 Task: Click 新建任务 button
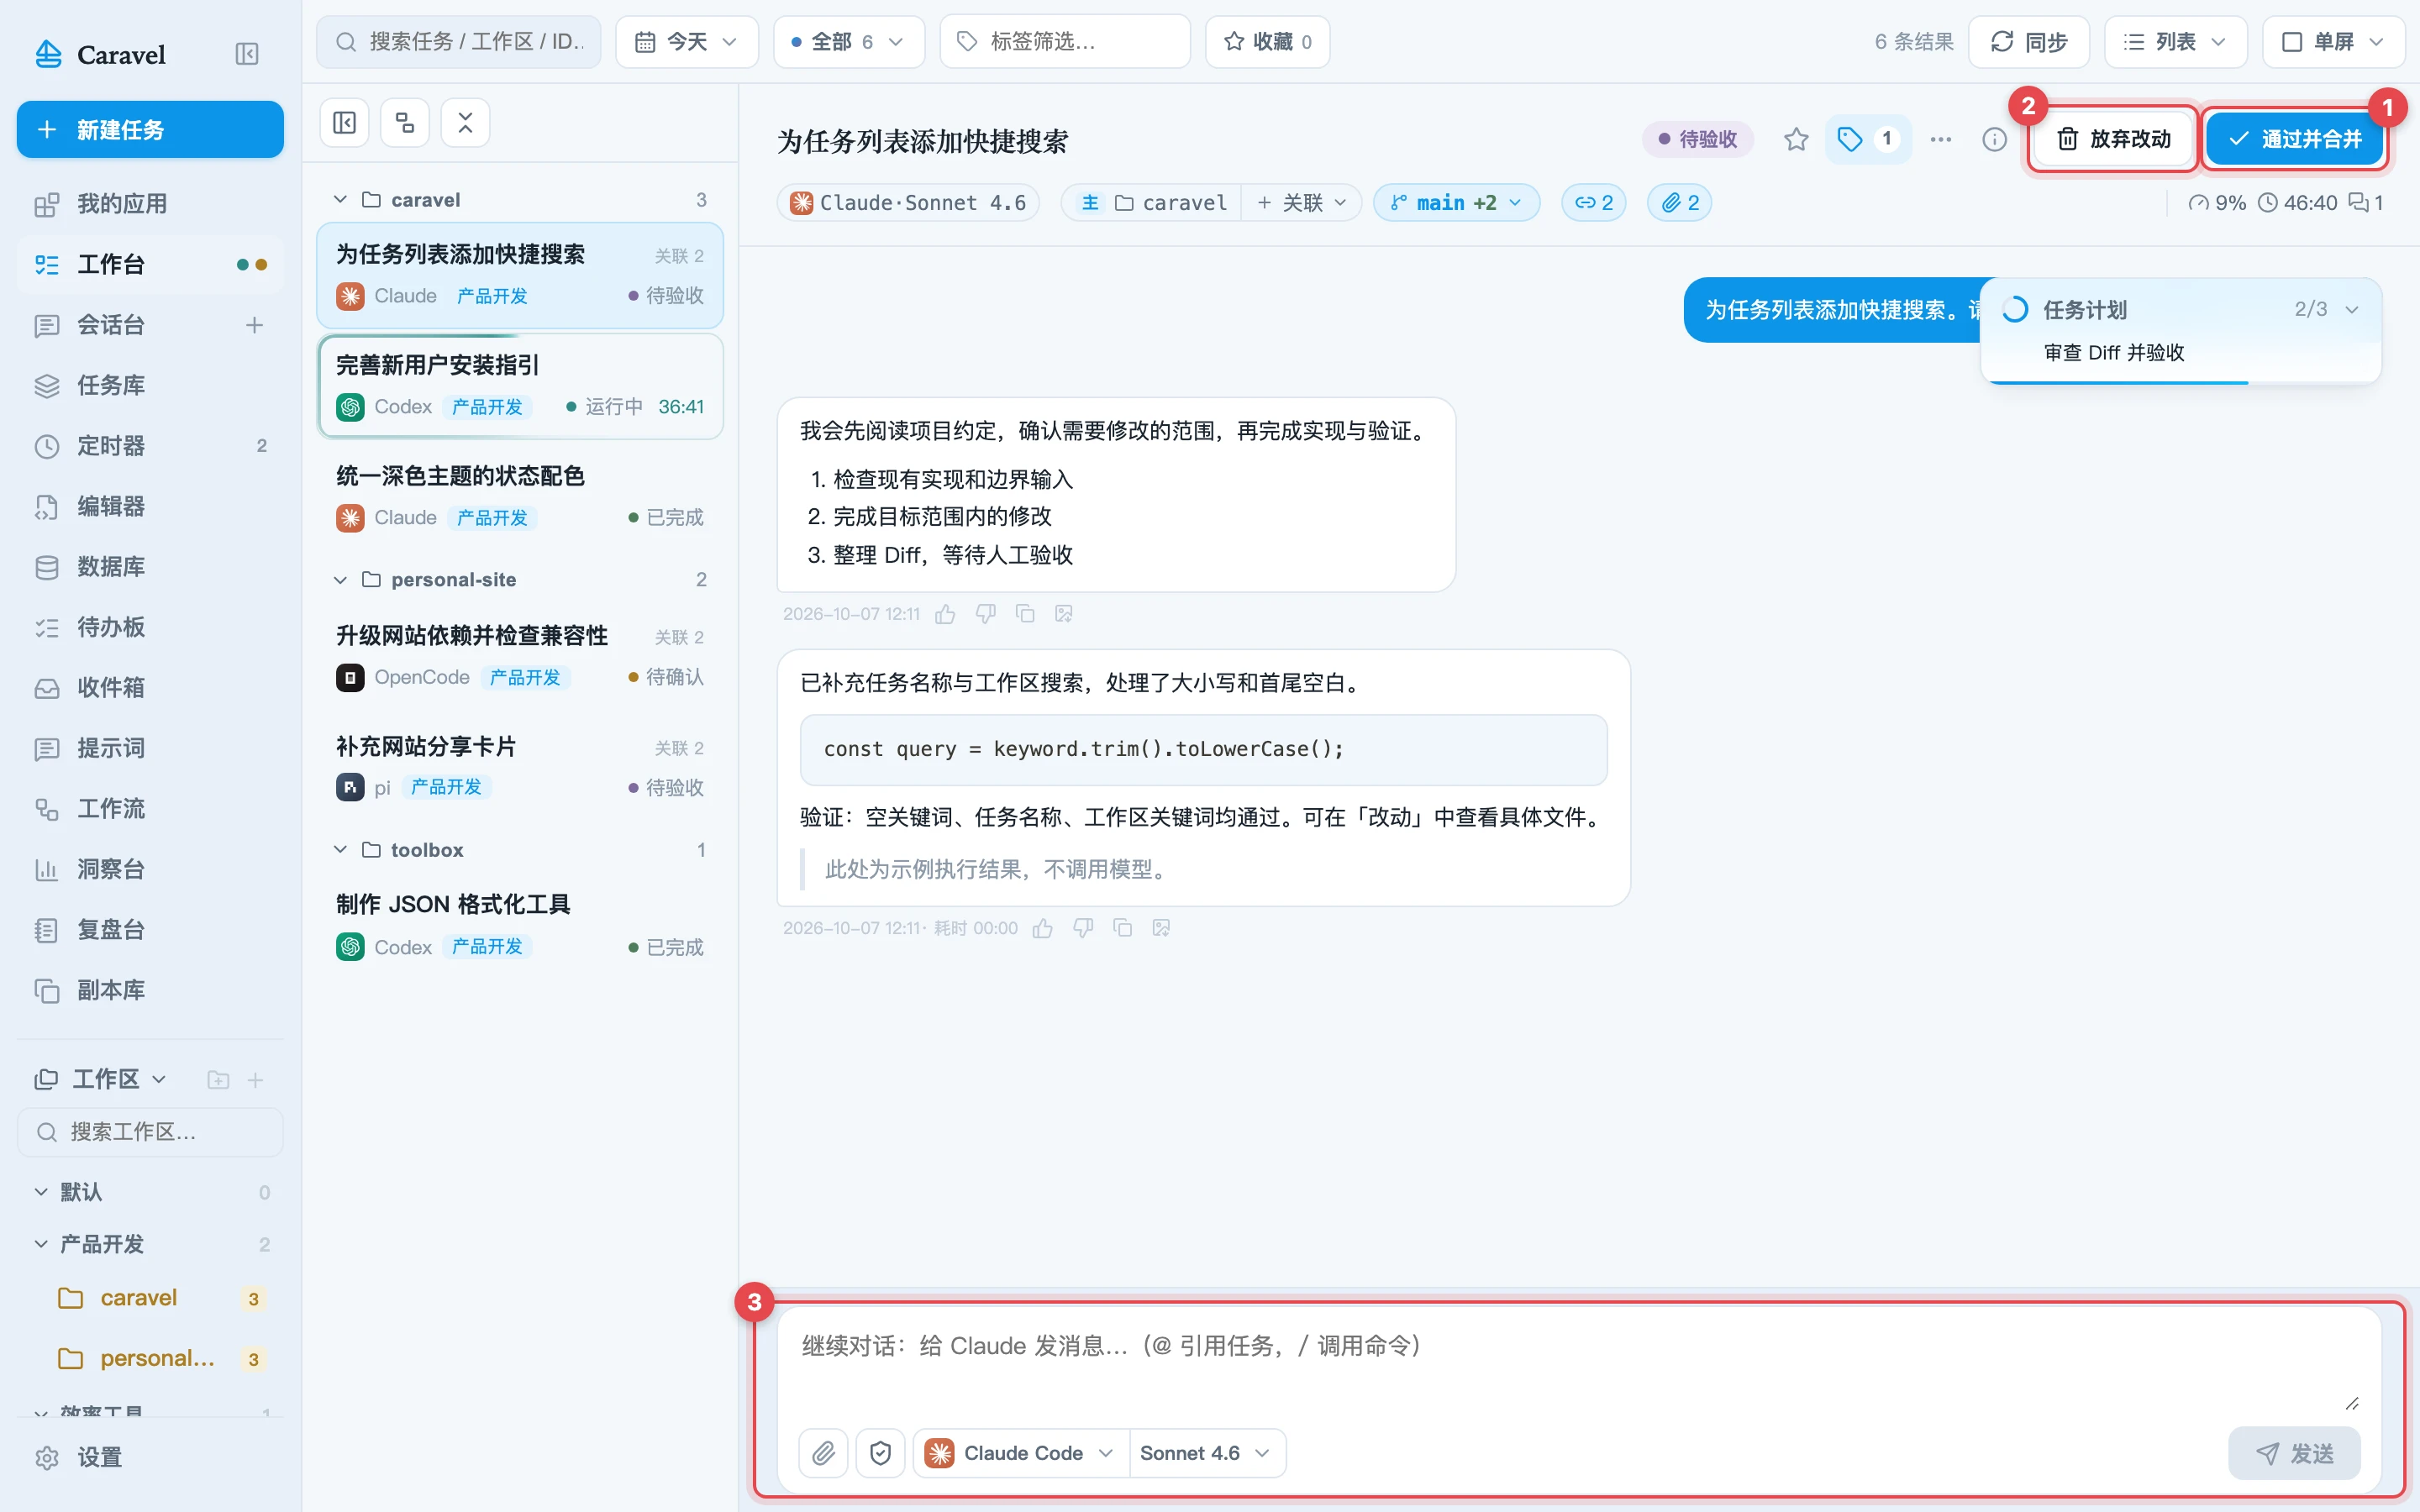point(150,129)
